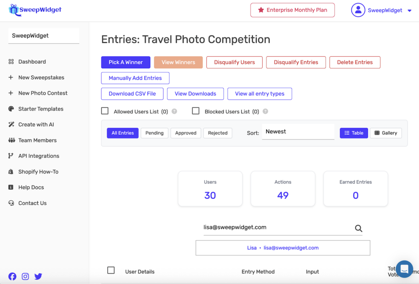The image size is (419, 284).
Task: Enable the Allowed Users List checkbox
Action: click(x=105, y=111)
